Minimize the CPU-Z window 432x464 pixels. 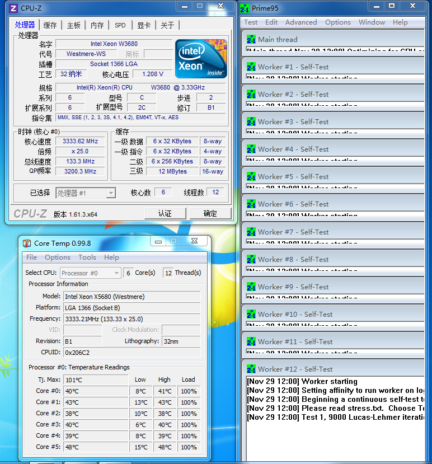185,6
